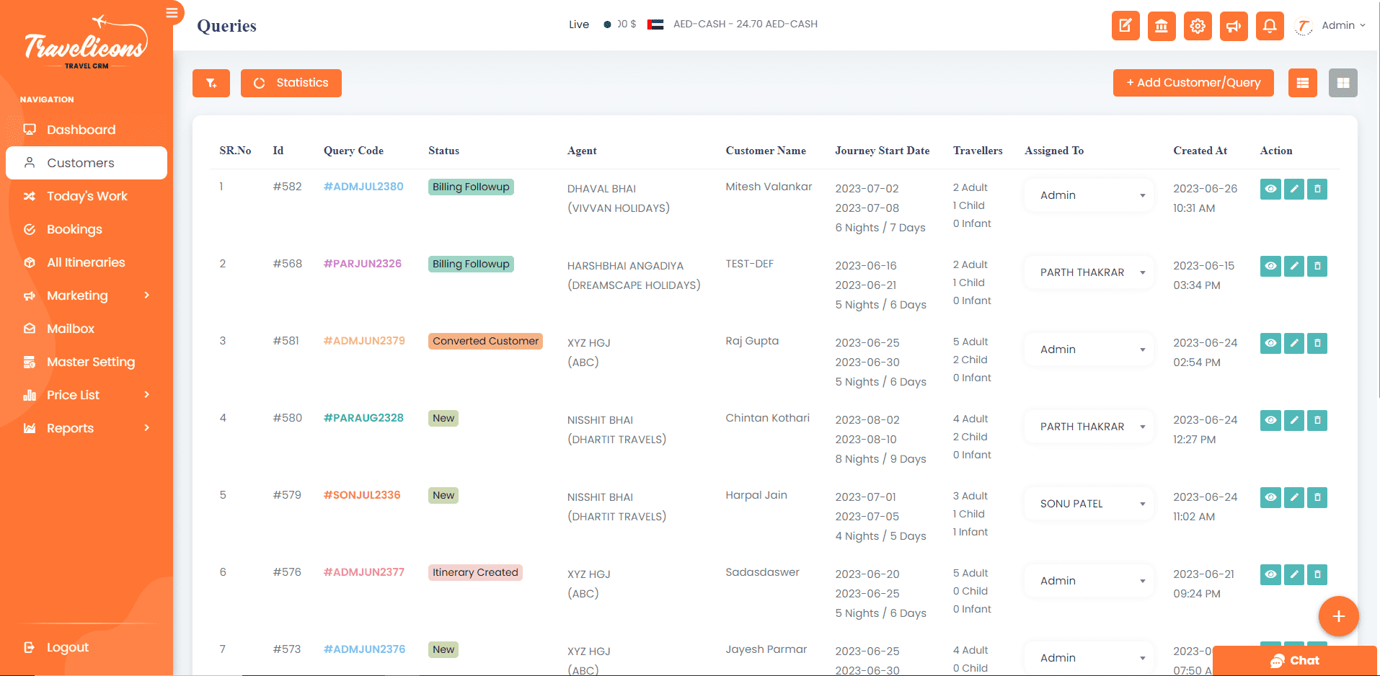Select Customers in sidebar
The width and height of the screenshot is (1380, 676).
click(87, 163)
